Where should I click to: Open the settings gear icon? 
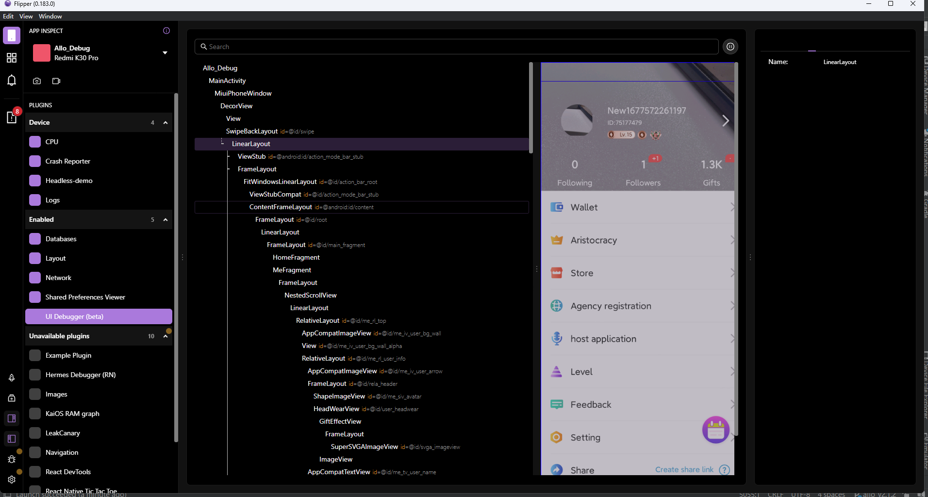click(12, 480)
